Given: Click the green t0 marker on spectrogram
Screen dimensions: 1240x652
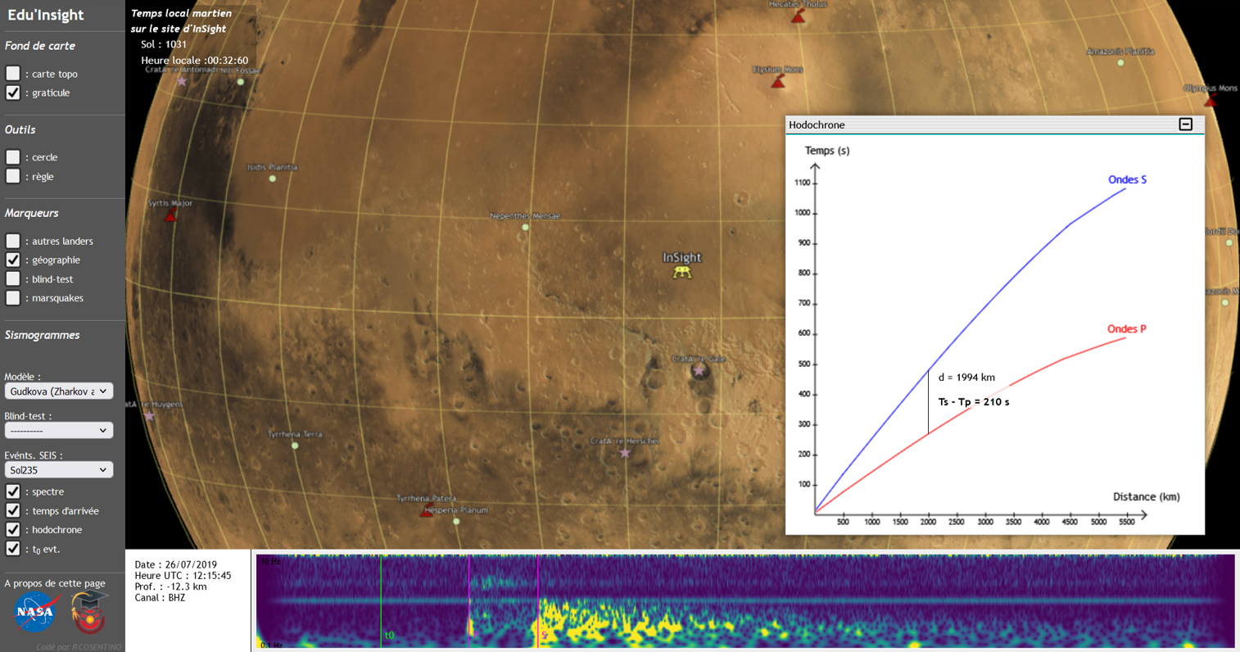Looking at the screenshot, I should [x=381, y=601].
